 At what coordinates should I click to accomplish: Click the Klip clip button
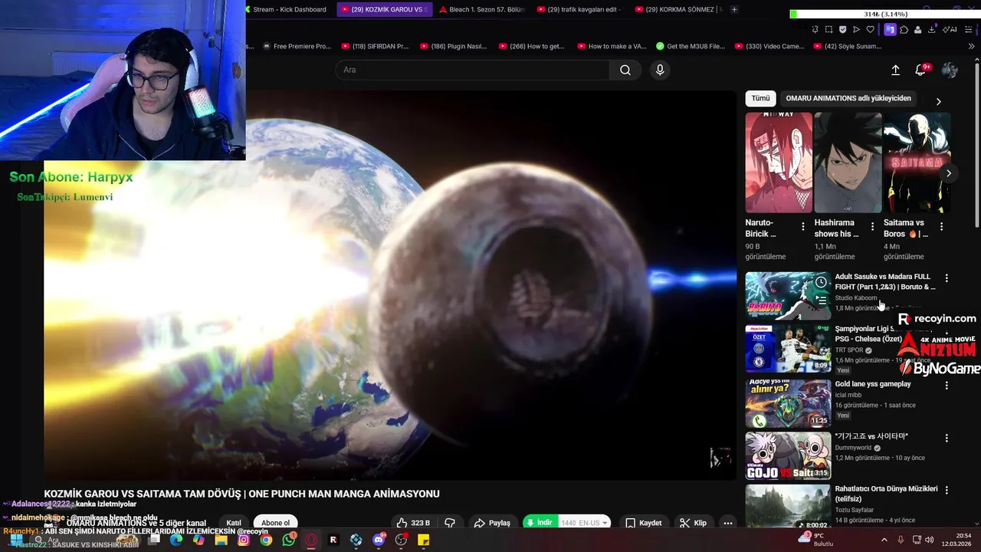coord(693,523)
